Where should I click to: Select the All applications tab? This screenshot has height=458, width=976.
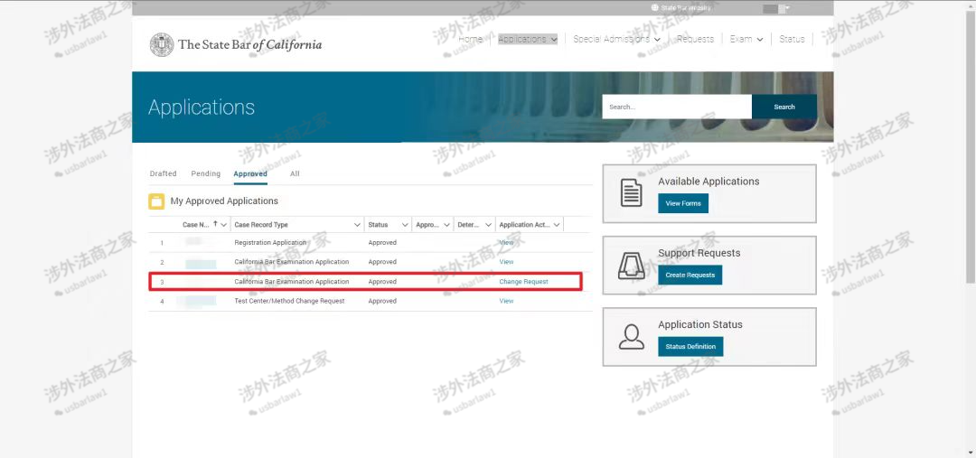(x=295, y=173)
